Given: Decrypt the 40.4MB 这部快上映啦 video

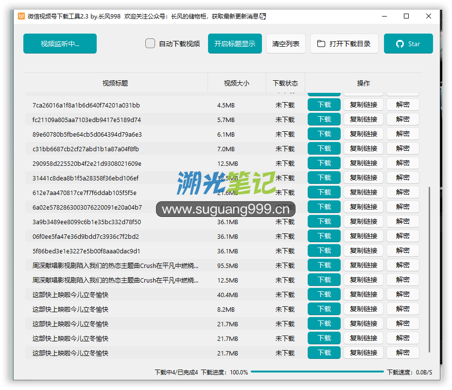Looking at the screenshot, I should coord(403,295).
